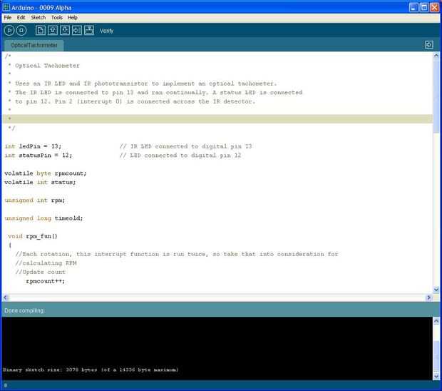Click the highlighted comment line in editor
Viewport: 442px width, 391px height.
tap(217, 118)
